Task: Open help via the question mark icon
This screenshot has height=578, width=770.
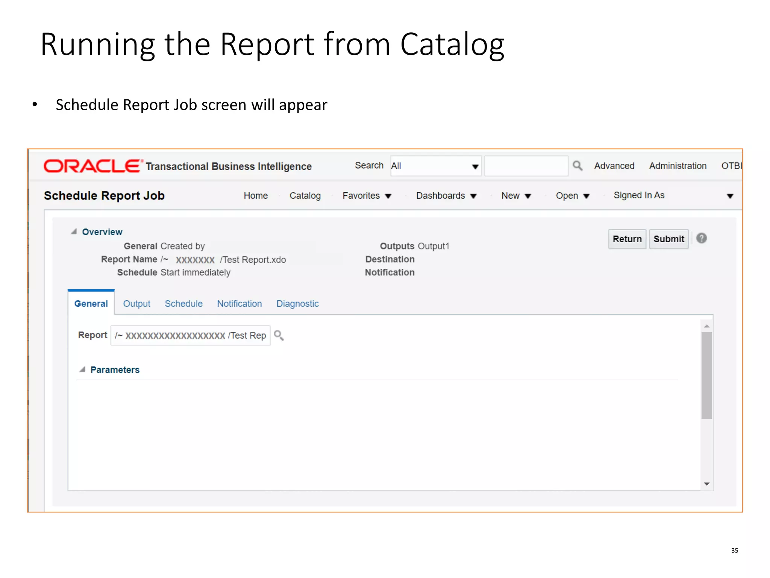Action: click(701, 238)
